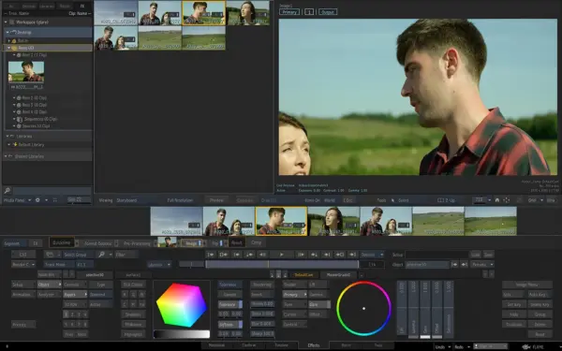Click the fullscreen arrows icon beside home

[507, 200]
